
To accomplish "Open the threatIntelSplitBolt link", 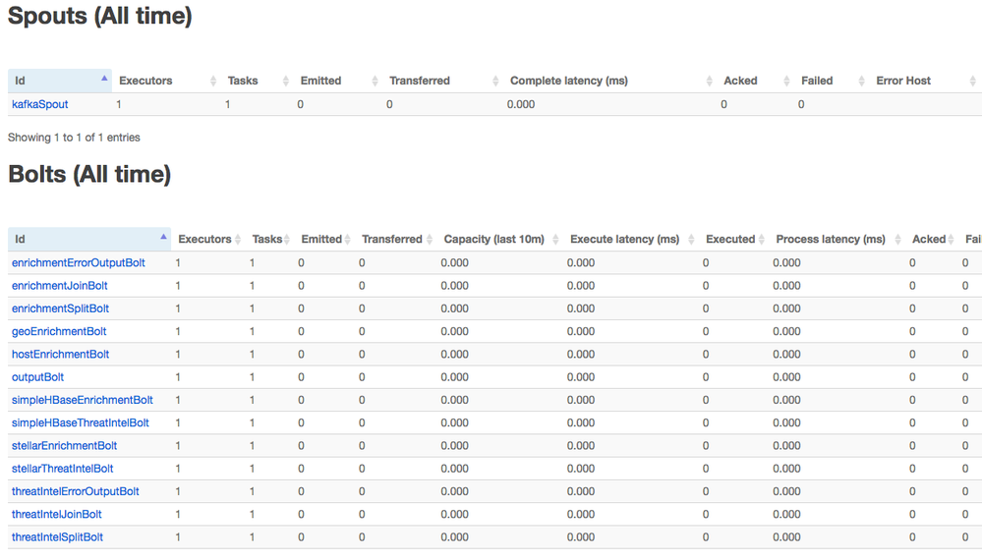I will [57, 537].
